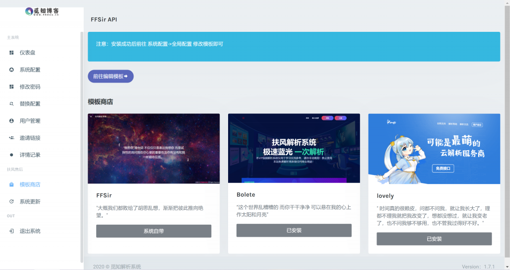Click the search icon beside 替换配置

coord(11,103)
